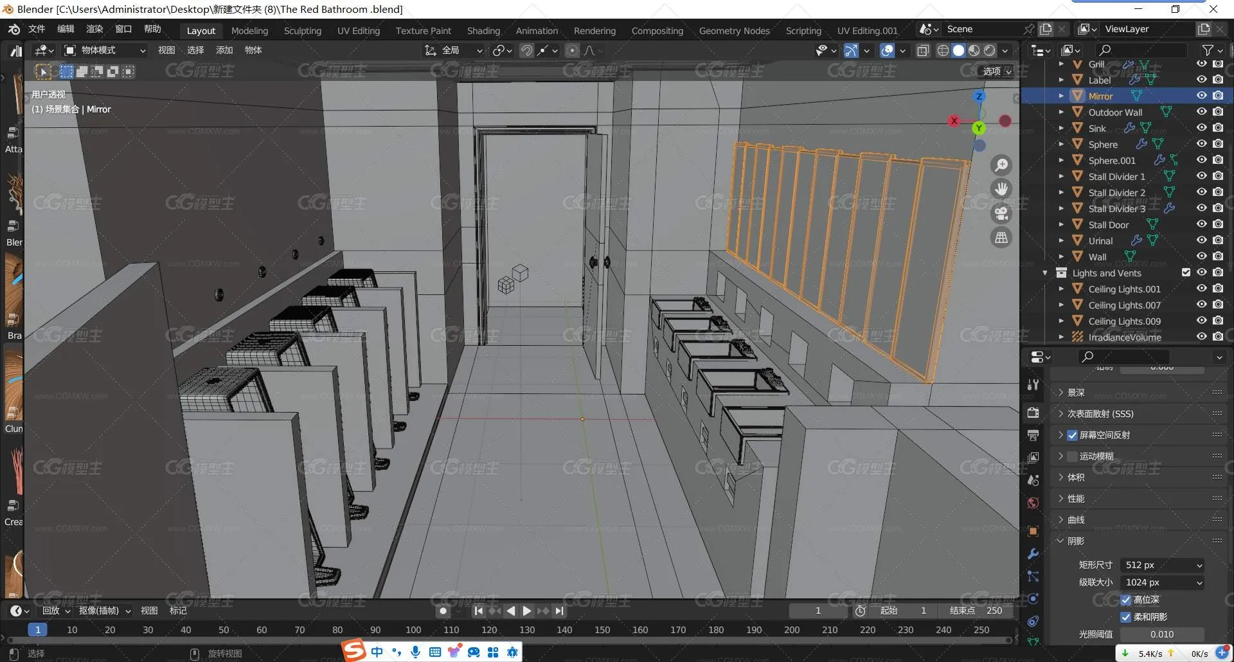
Task: Switch to the Shading workspace tab
Action: (483, 31)
